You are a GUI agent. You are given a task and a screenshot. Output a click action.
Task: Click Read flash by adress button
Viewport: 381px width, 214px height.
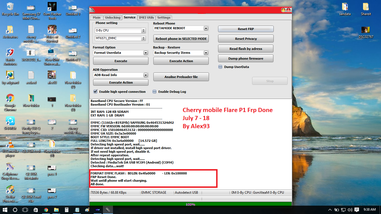(x=246, y=49)
